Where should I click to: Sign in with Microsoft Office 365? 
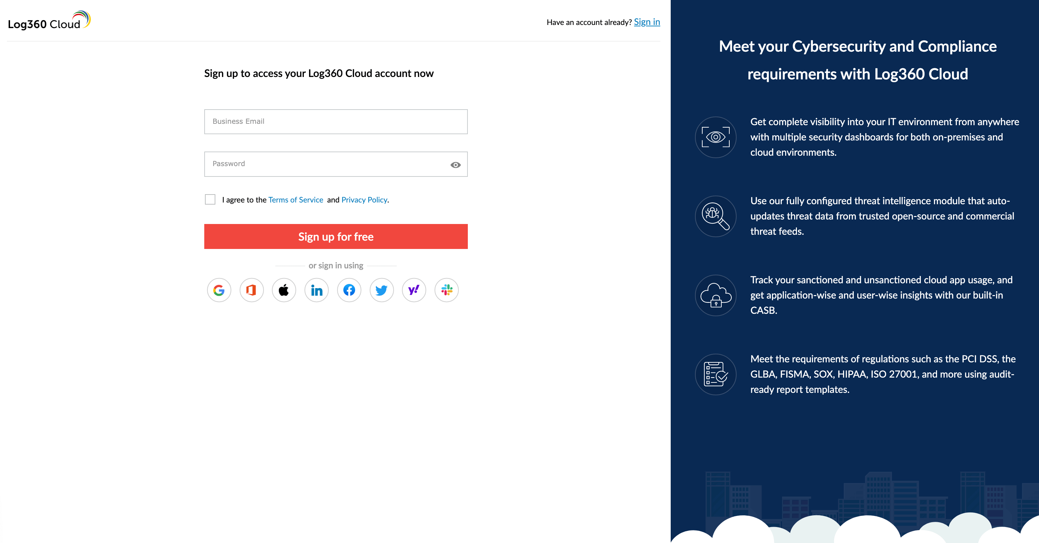pyautogui.click(x=252, y=290)
